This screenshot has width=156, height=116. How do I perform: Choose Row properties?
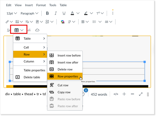click(65, 76)
